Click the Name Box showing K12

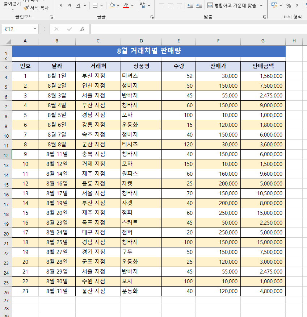coord(17,29)
